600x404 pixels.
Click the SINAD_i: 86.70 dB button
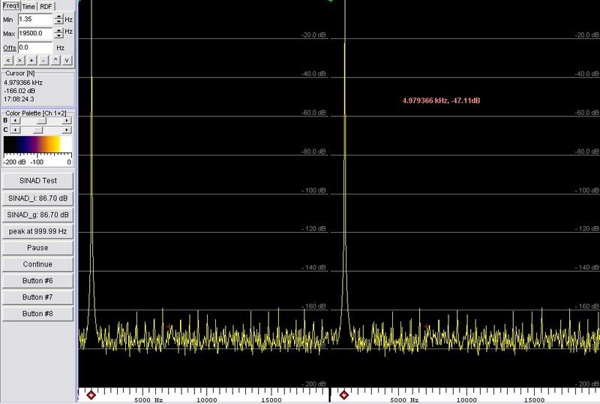click(38, 198)
